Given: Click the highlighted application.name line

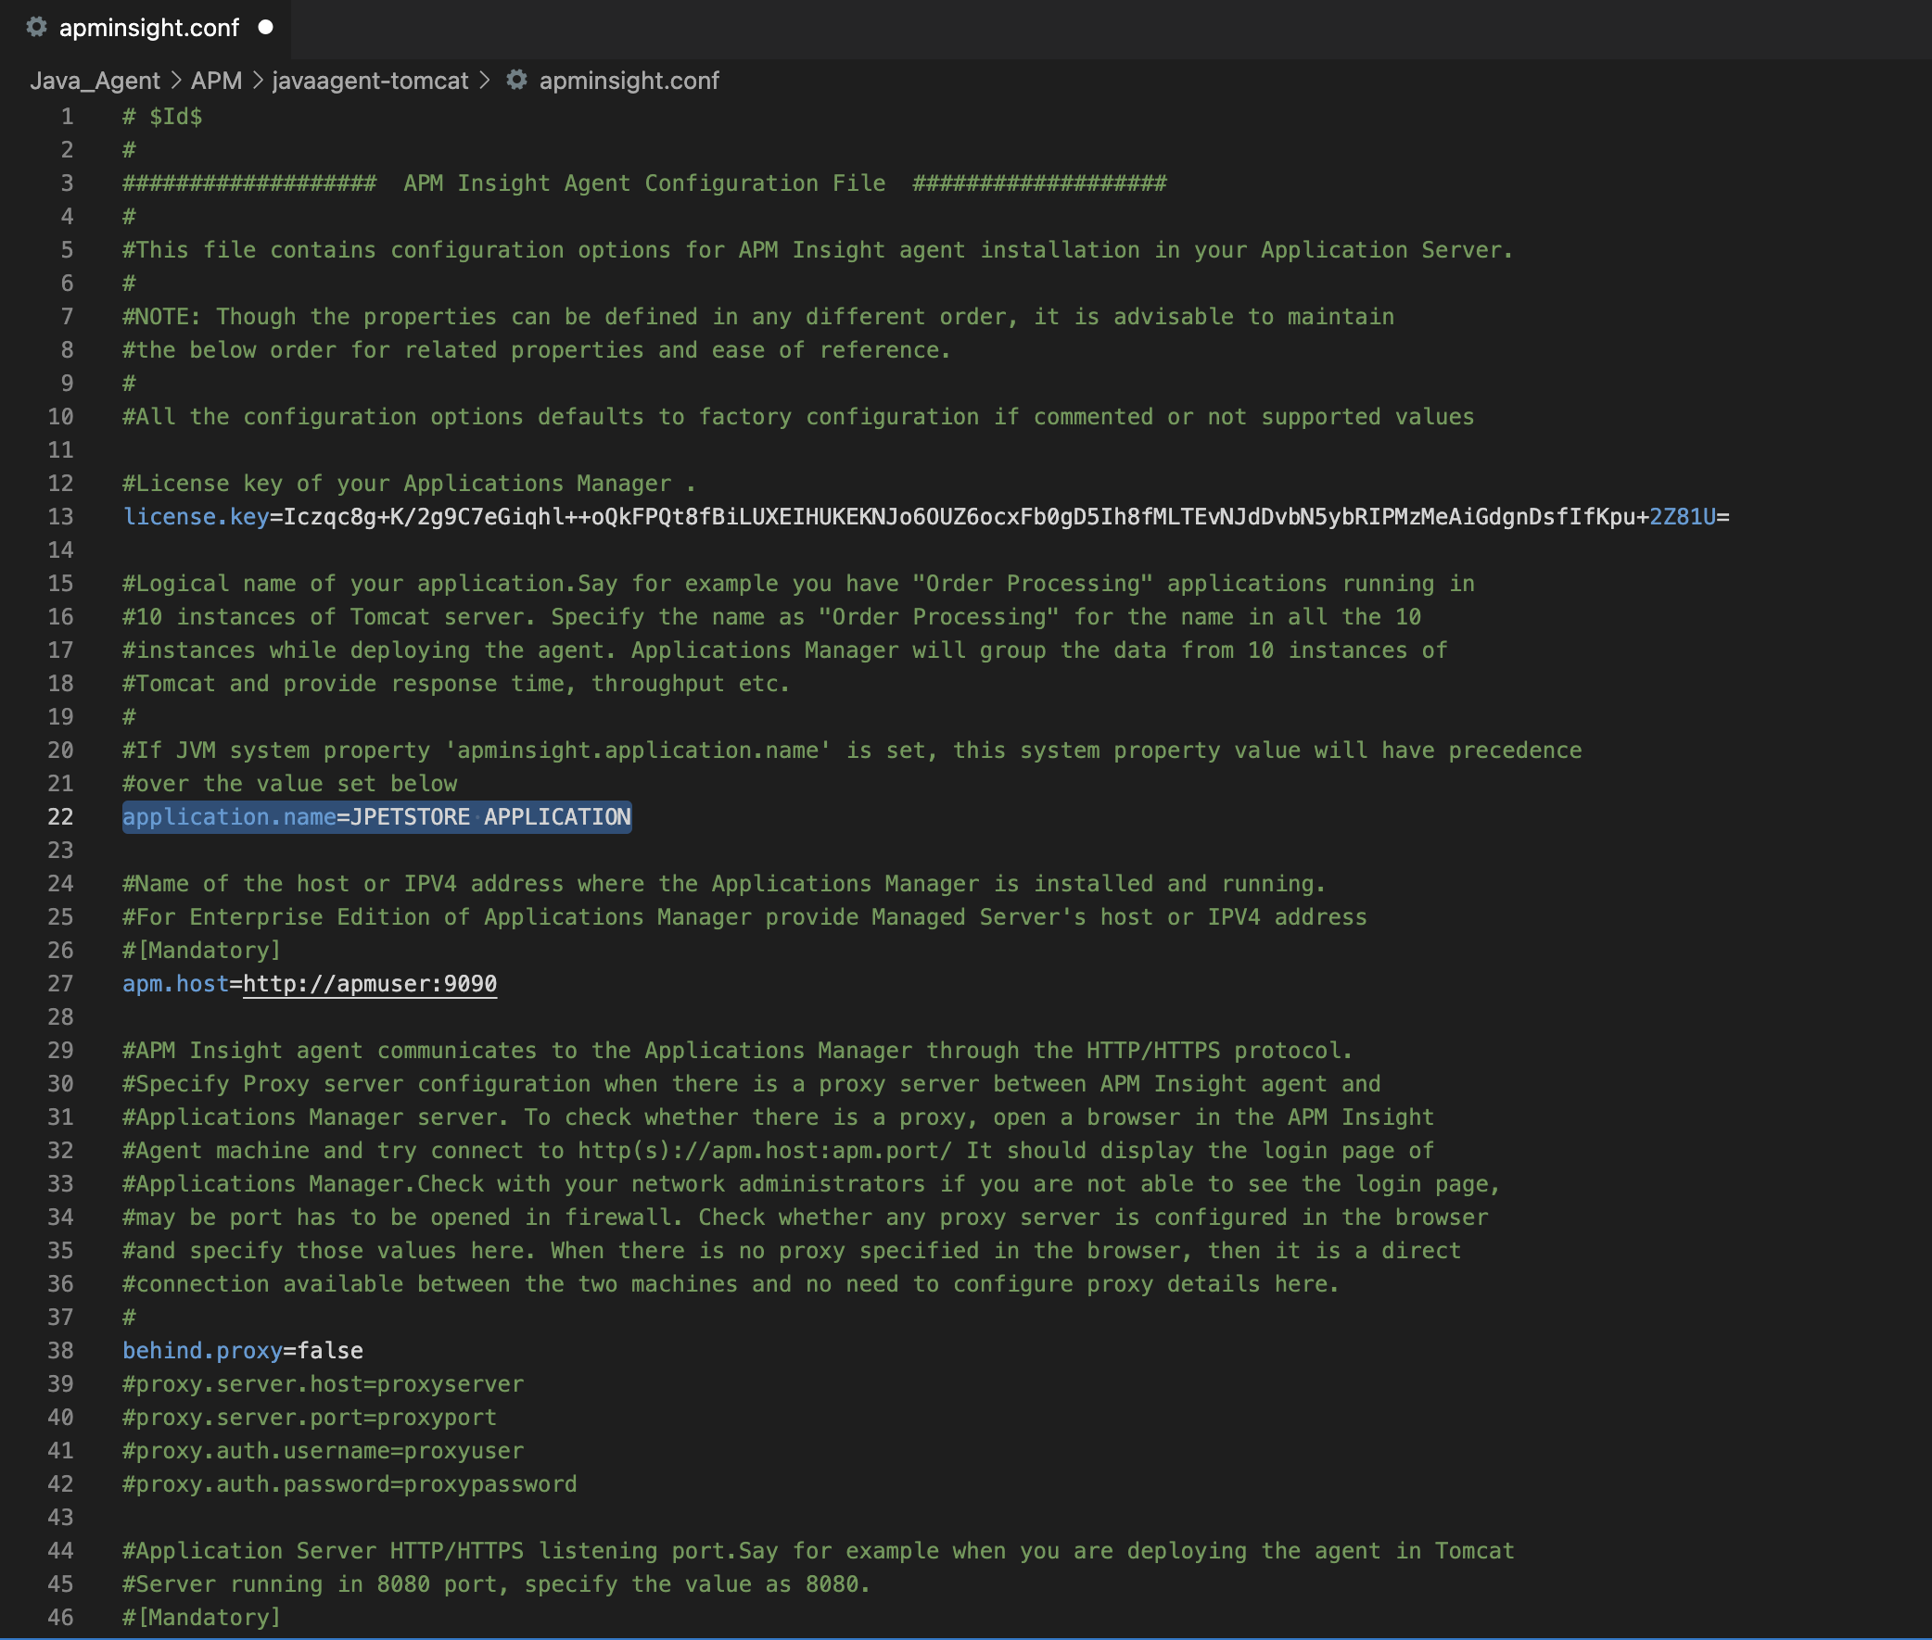Looking at the screenshot, I should pos(376,817).
